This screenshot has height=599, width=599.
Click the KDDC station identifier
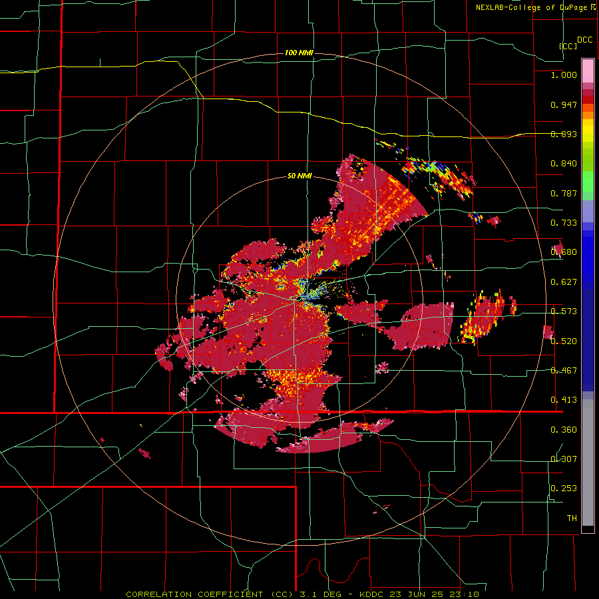click(x=372, y=594)
